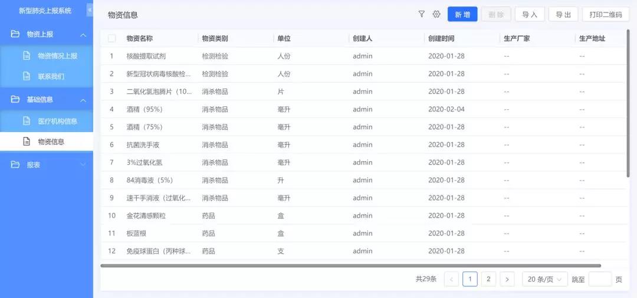Click 物资类别 column header

(215, 38)
